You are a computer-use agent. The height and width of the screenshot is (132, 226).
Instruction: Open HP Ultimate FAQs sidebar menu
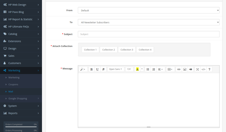pos(21,27)
